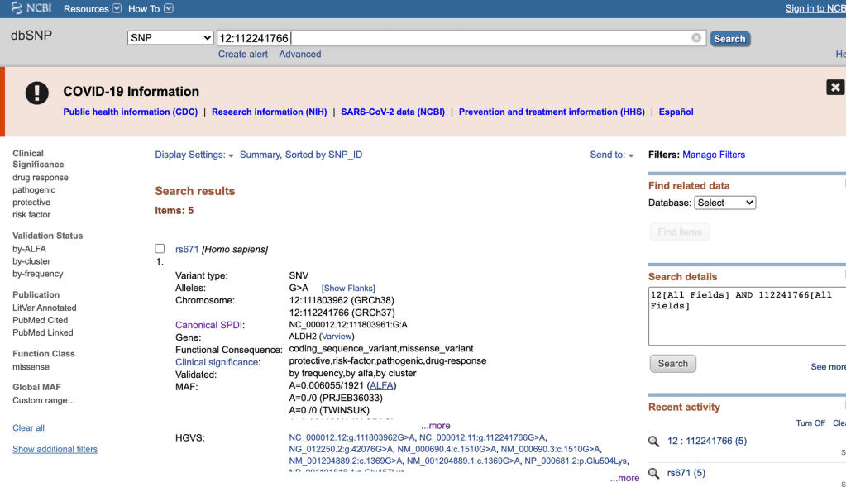
Task: Expand the Display Settings menu
Action: (x=194, y=155)
